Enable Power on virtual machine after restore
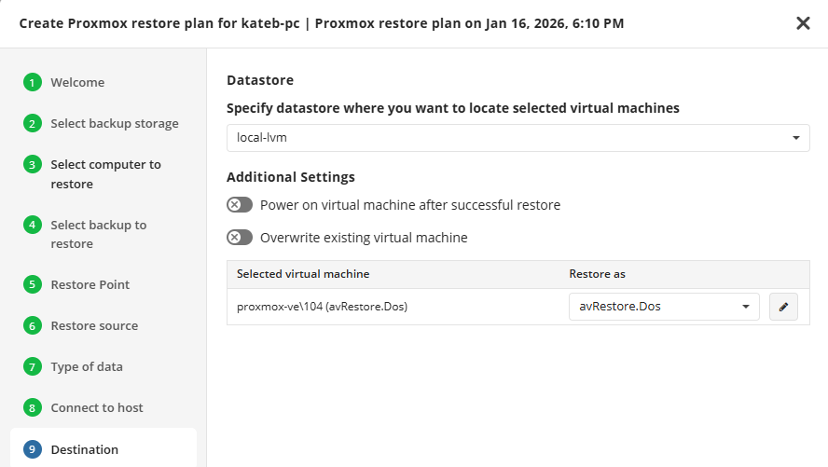The width and height of the screenshot is (828, 467). (240, 205)
